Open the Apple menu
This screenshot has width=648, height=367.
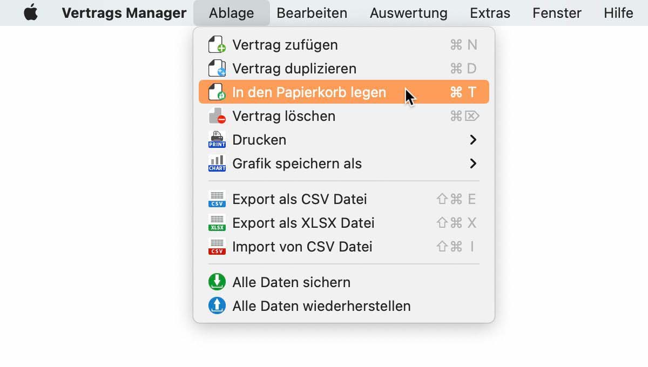point(31,13)
